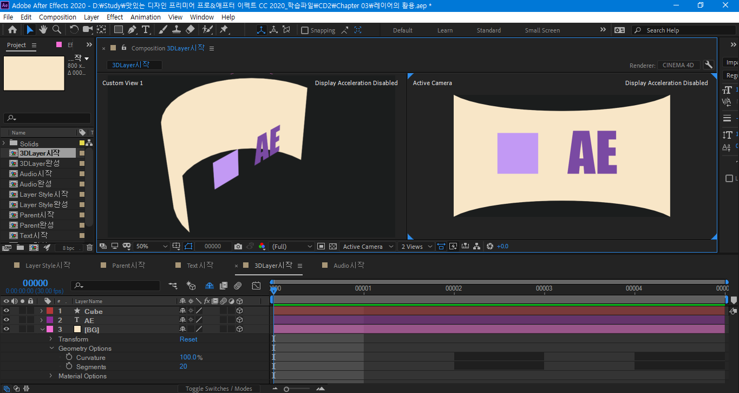Toggle Segments stopwatch keyframing
Image resolution: width=739 pixels, height=393 pixels.
(x=69, y=366)
